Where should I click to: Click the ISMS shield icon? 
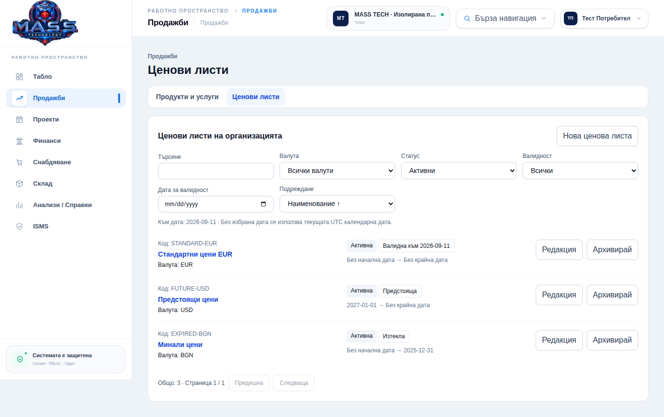tap(19, 226)
